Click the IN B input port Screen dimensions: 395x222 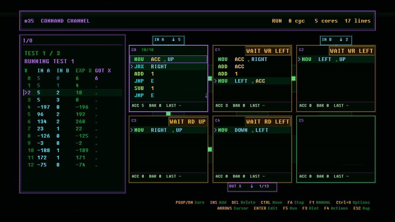(336, 40)
